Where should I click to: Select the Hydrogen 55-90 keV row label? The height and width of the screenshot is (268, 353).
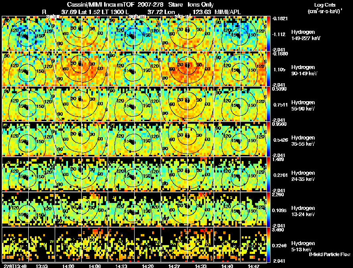click(x=303, y=106)
